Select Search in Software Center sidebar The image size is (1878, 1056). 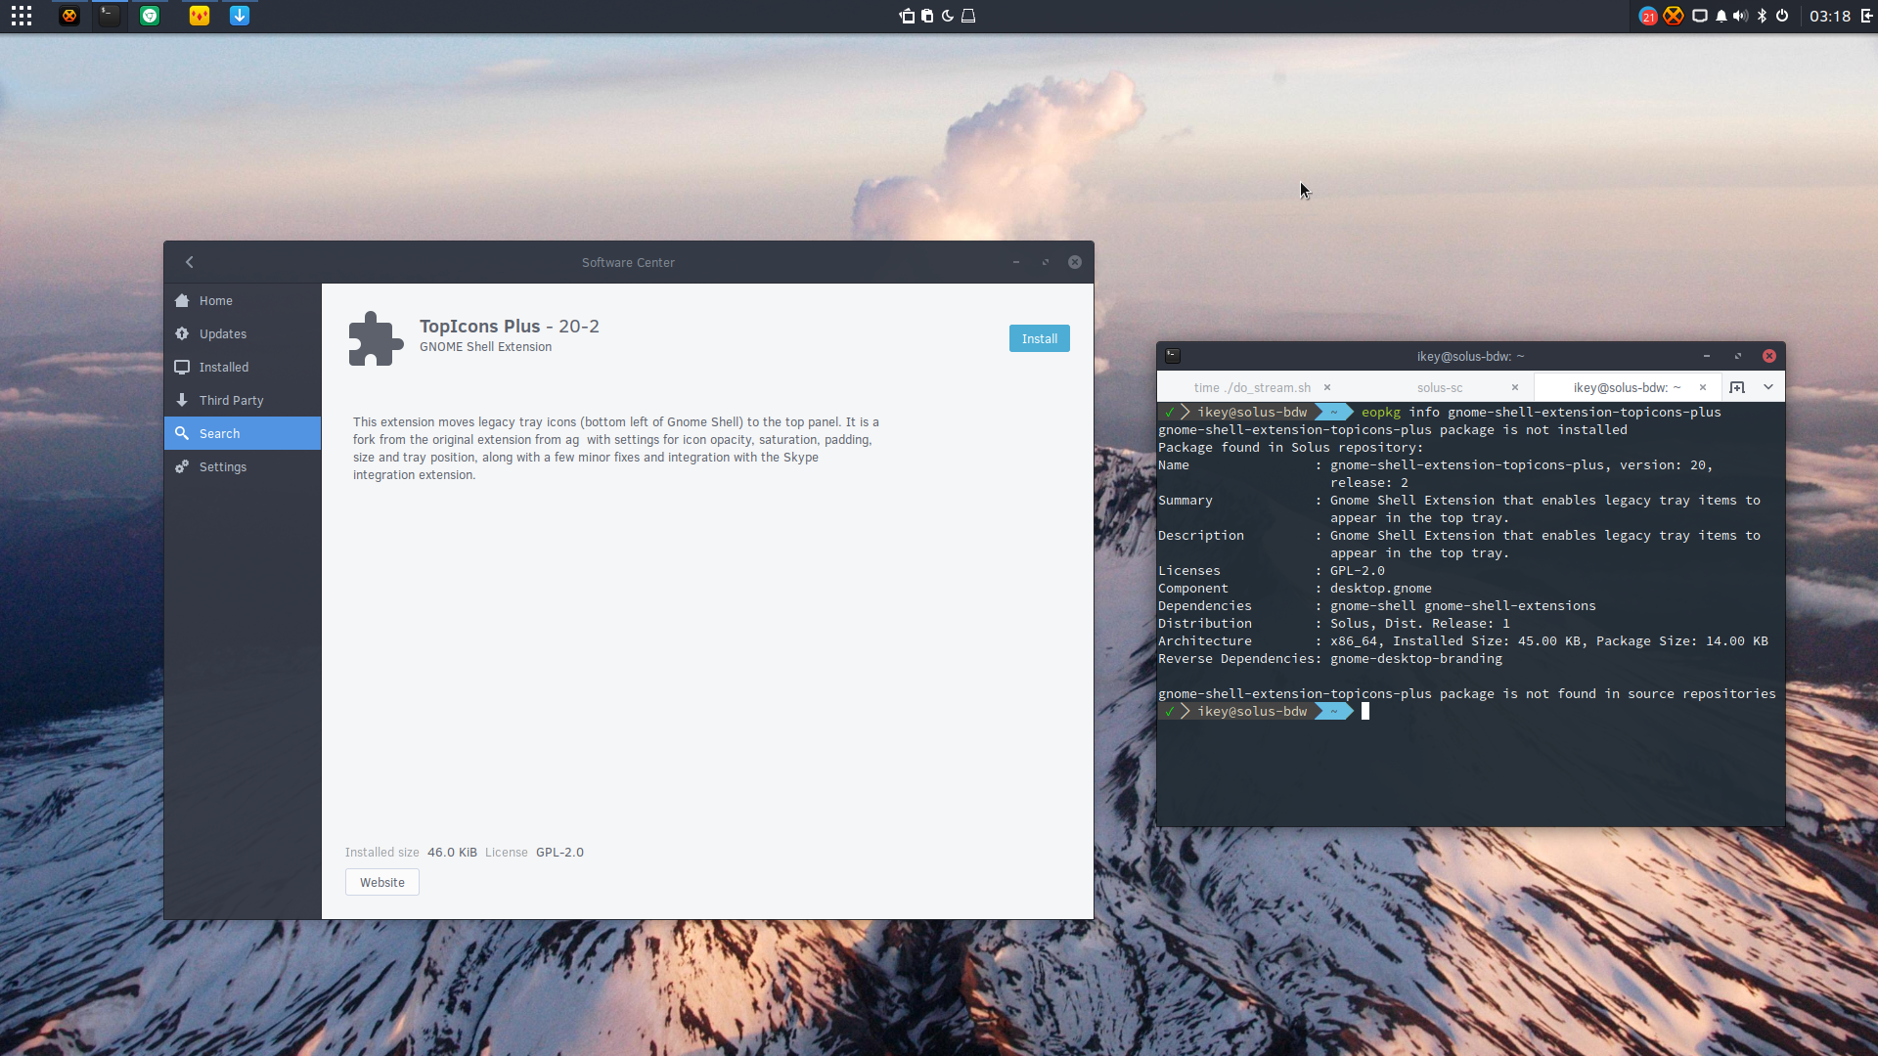[x=243, y=433]
